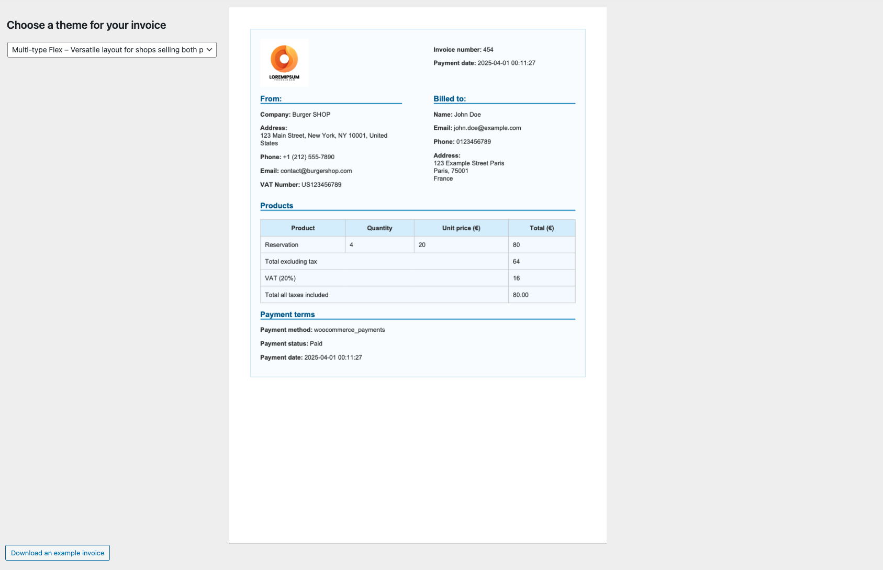The width and height of the screenshot is (883, 570).
Task: Click the dropdown chevron arrow
Action: [209, 50]
